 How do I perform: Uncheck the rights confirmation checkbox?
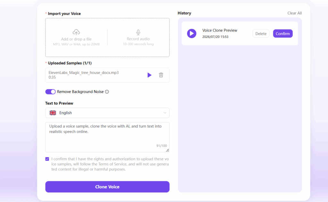pos(47,159)
